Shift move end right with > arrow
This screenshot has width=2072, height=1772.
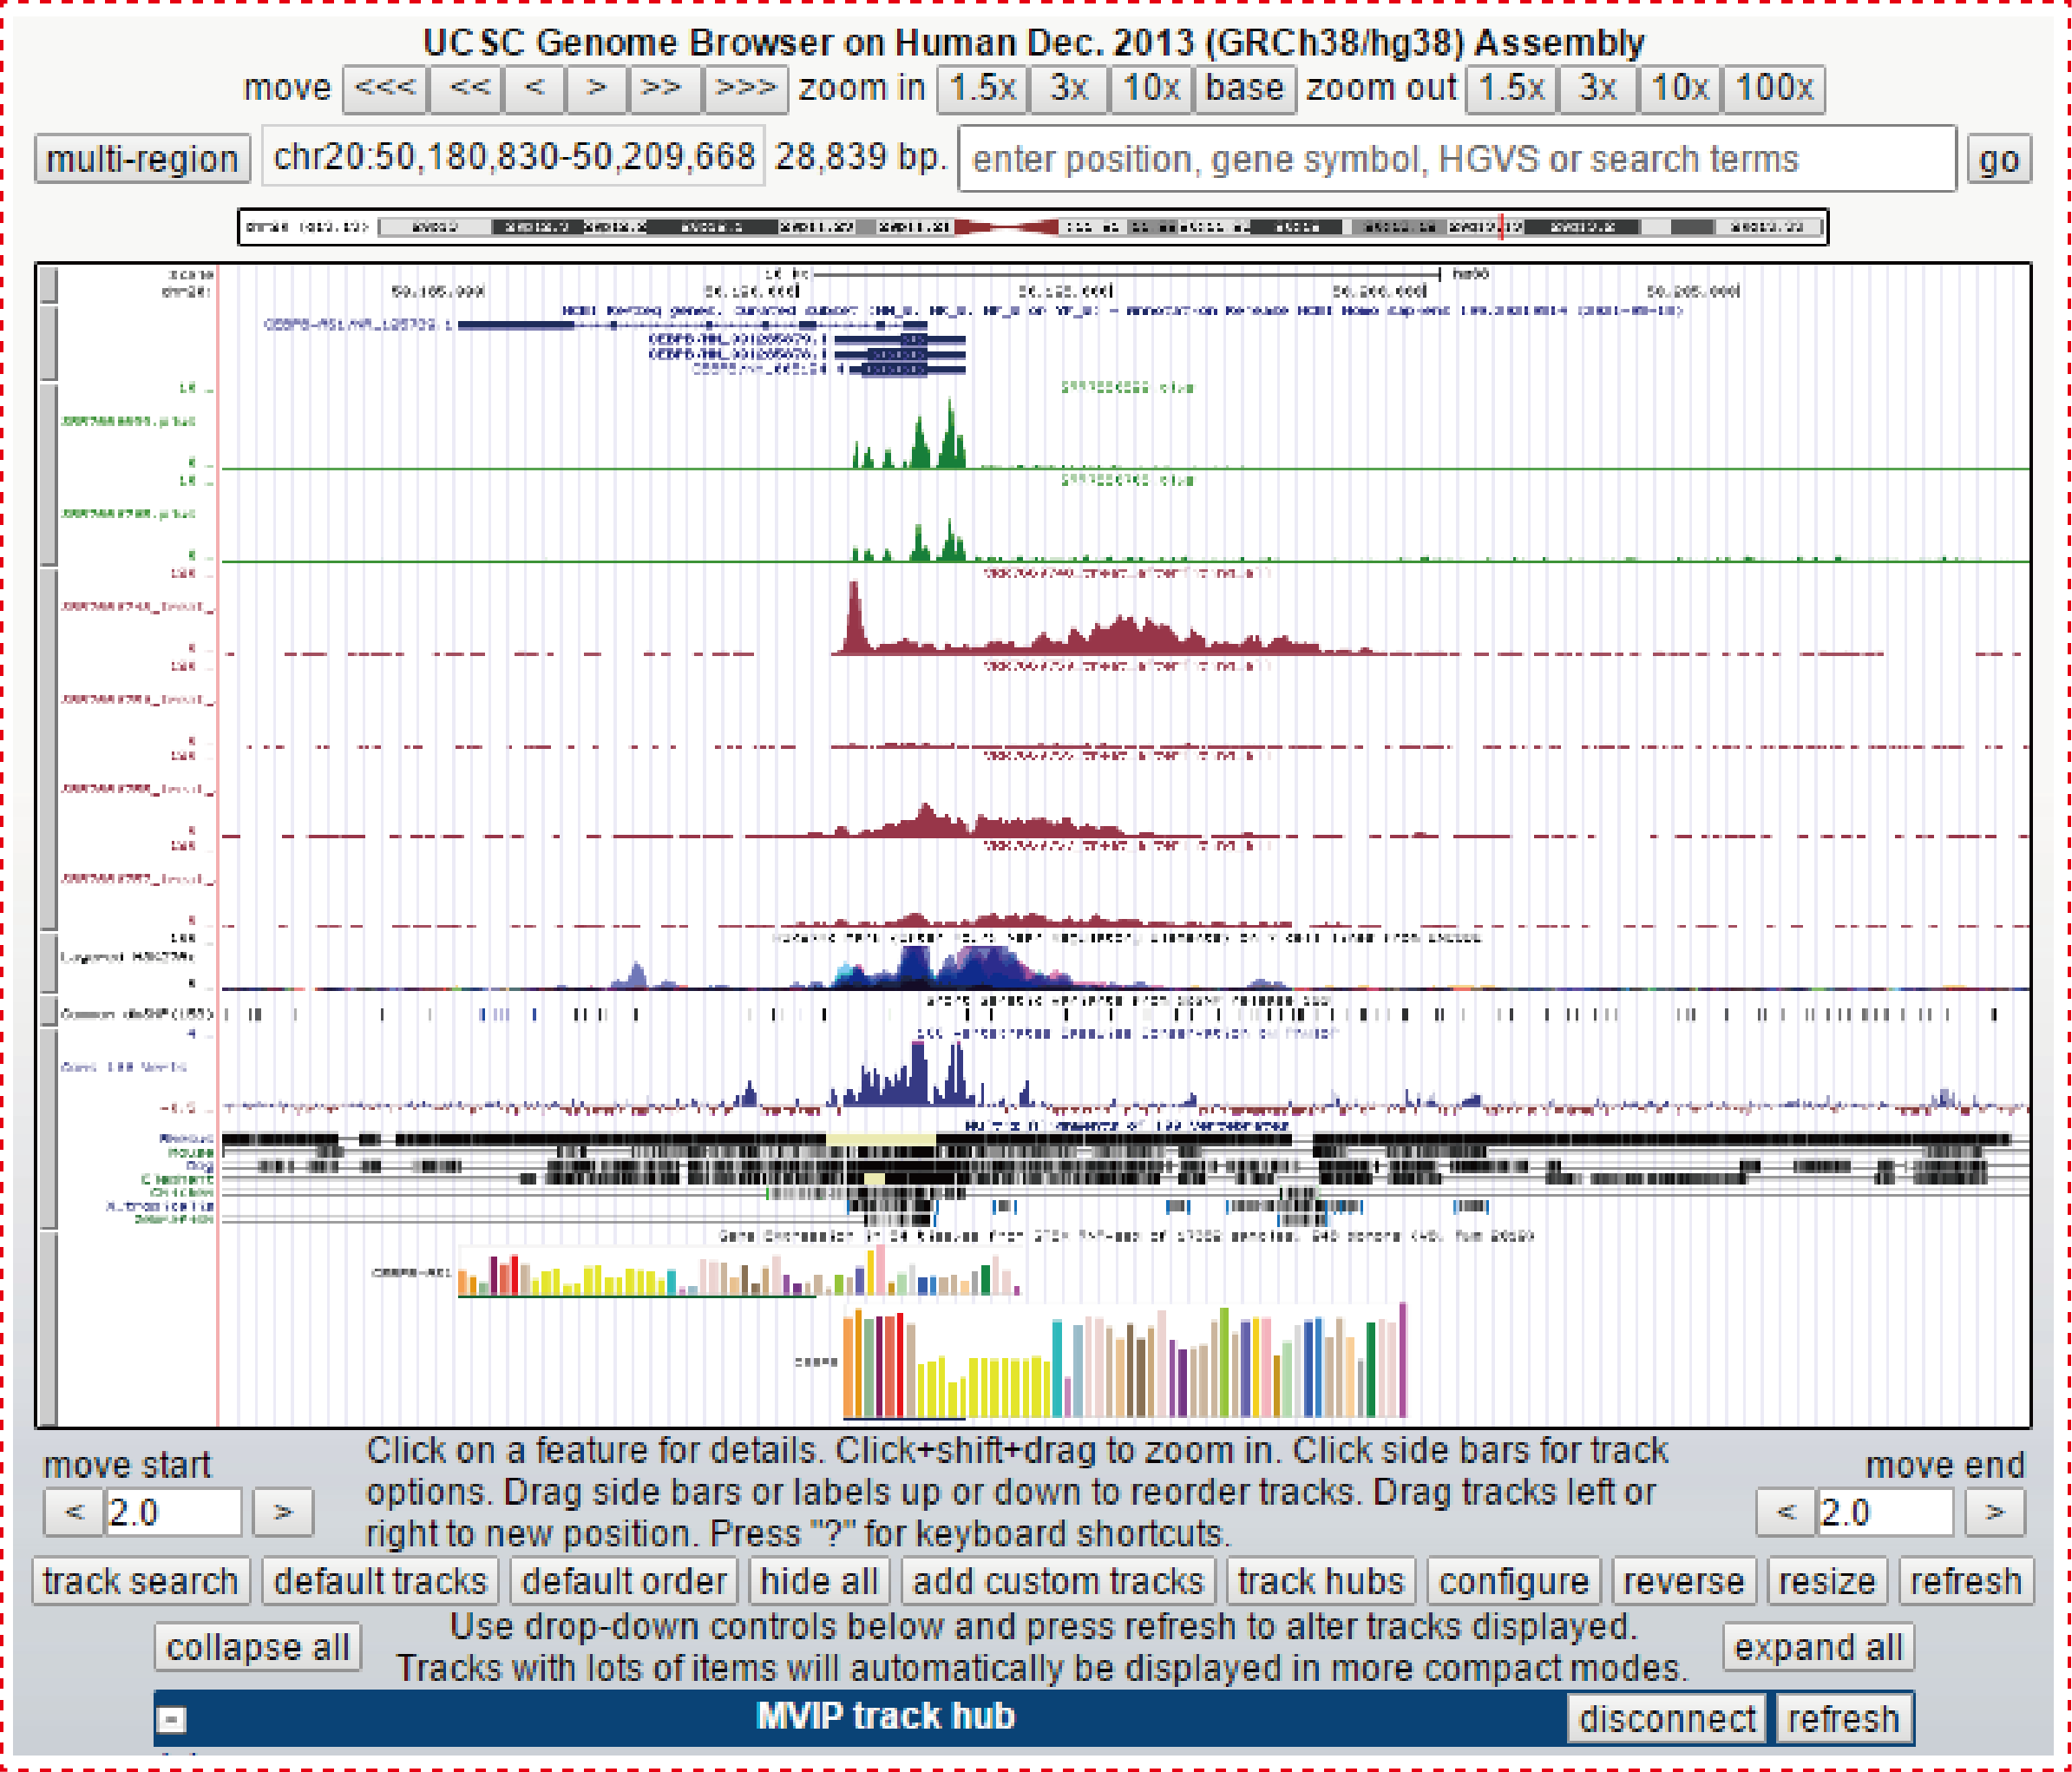(x=1994, y=1511)
